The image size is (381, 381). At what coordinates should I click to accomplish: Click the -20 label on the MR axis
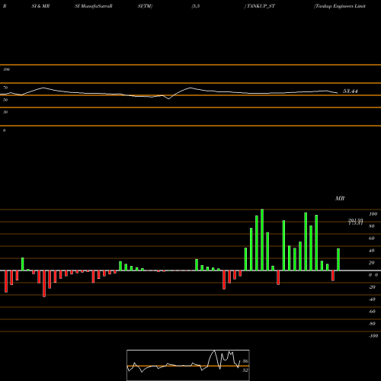click(x=372, y=287)
